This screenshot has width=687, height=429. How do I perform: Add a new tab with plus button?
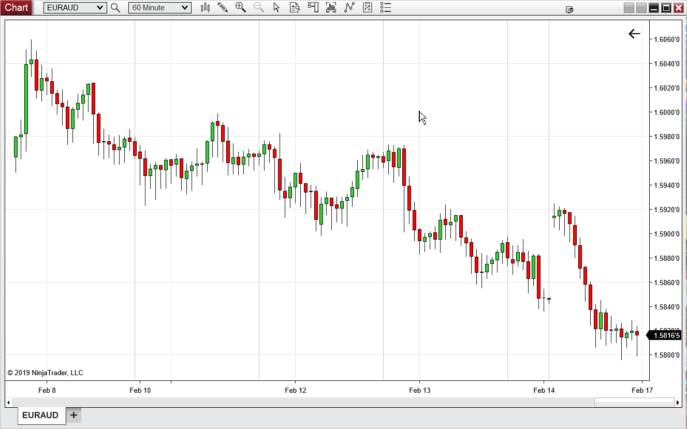pos(74,415)
